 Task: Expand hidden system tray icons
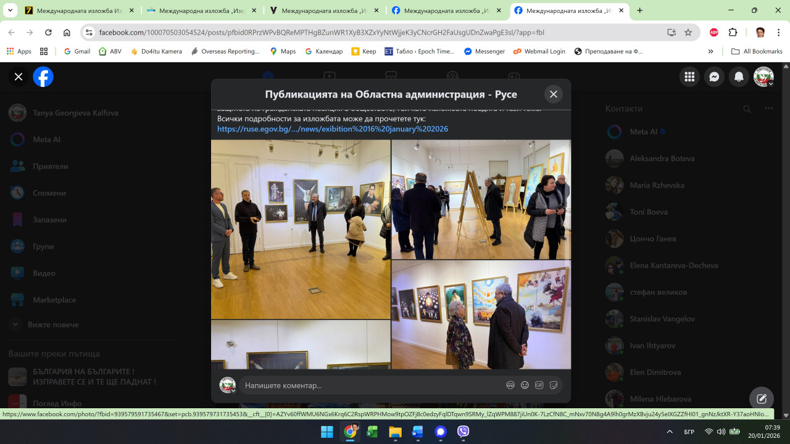[670, 432]
